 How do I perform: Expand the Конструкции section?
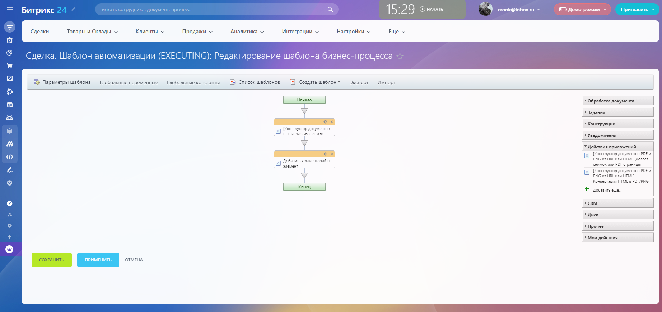[617, 124]
